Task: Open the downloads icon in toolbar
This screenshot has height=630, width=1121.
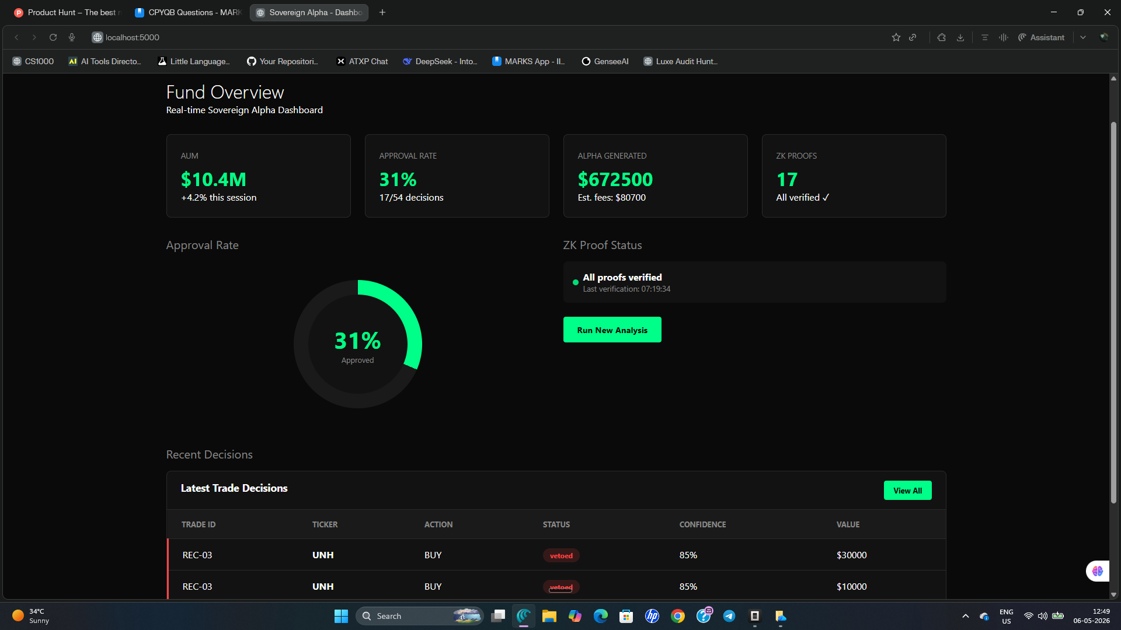Action: click(x=960, y=37)
